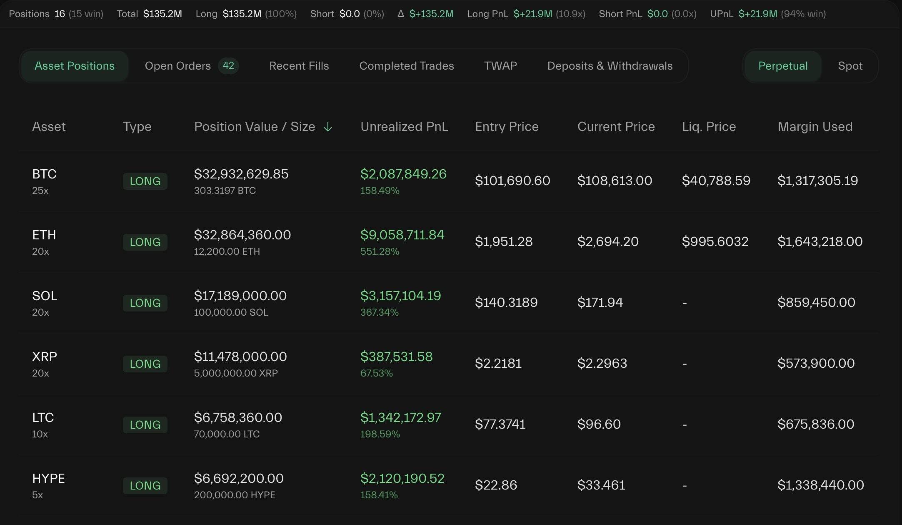Sort by the Asset column header
The height and width of the screenshot is (525, 902).
(49, 127)
